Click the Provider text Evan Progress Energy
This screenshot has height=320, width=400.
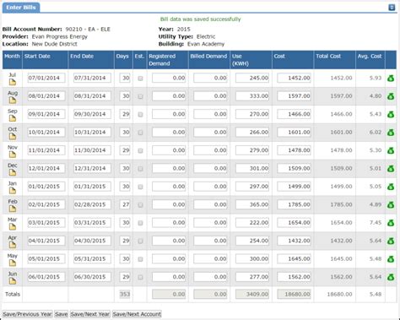tap(60, 36)
